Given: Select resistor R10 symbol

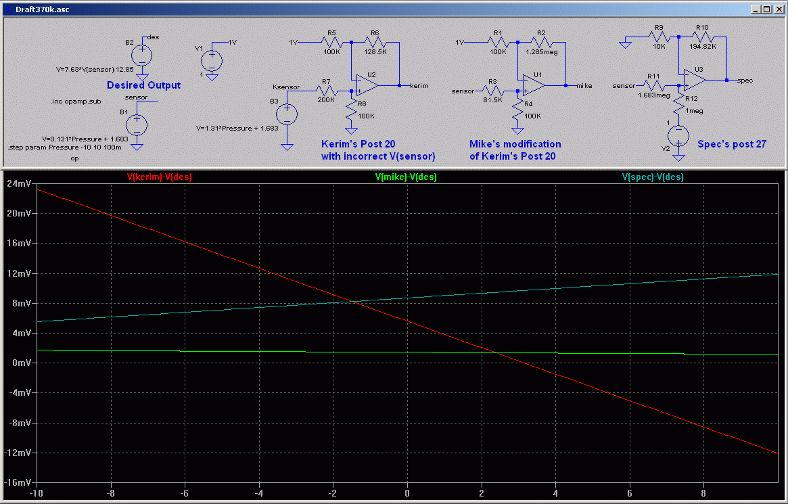Looking at the screenshot, I should tap(702, 37).
